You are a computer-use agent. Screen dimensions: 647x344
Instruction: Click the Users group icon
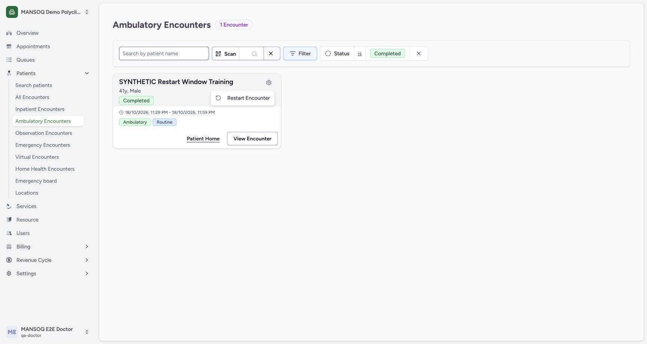(9, 233)
